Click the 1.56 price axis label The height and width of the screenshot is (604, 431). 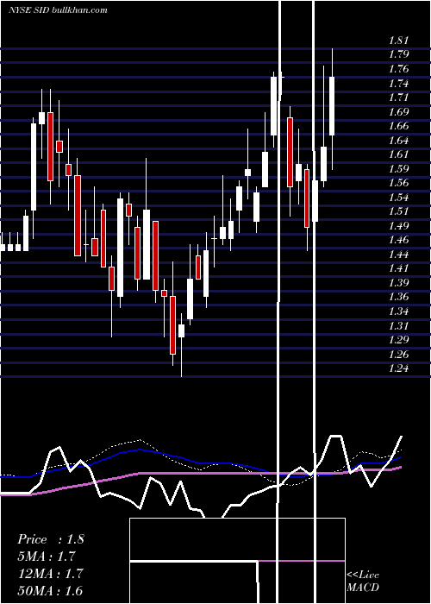(x=398, y=183)
